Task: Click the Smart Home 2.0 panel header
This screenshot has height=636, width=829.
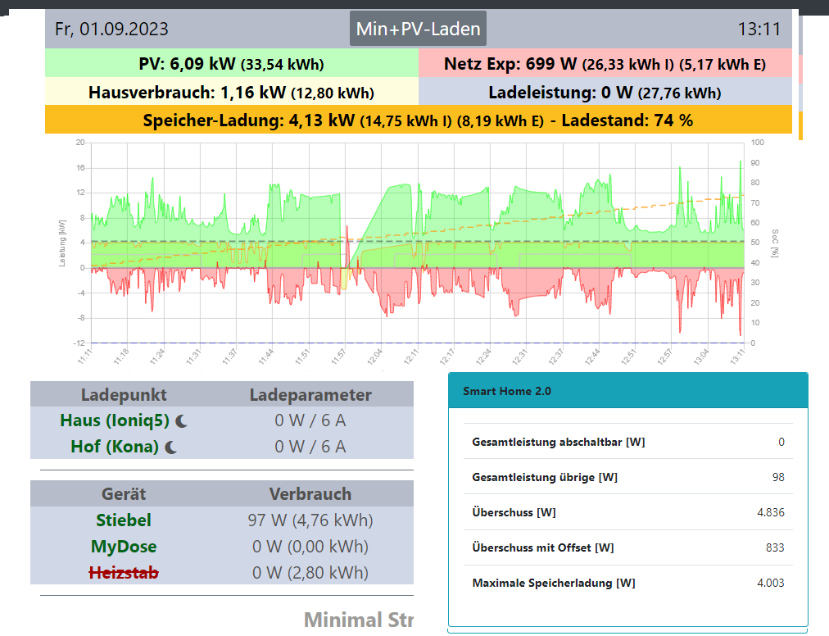Action: click(x=627, y=391)
